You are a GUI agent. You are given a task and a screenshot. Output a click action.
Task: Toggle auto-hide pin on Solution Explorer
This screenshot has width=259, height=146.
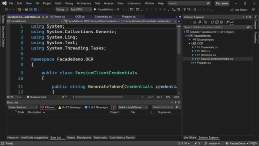pos(247,17)
